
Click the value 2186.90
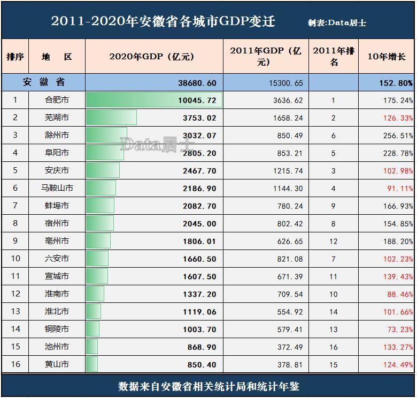199,189
